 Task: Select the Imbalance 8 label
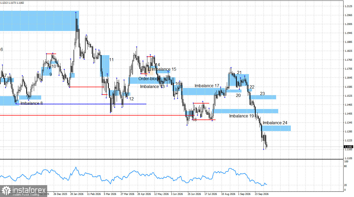coord(31,103)
